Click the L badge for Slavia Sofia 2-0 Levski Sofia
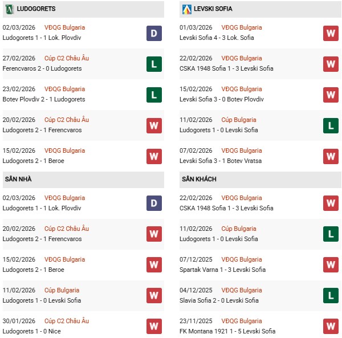Image resolution: width=342 pixels, height=338 pixels. pos(331,295)
